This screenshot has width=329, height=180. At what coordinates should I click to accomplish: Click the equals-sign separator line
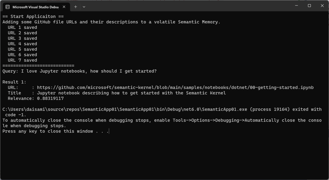point(38,66)
